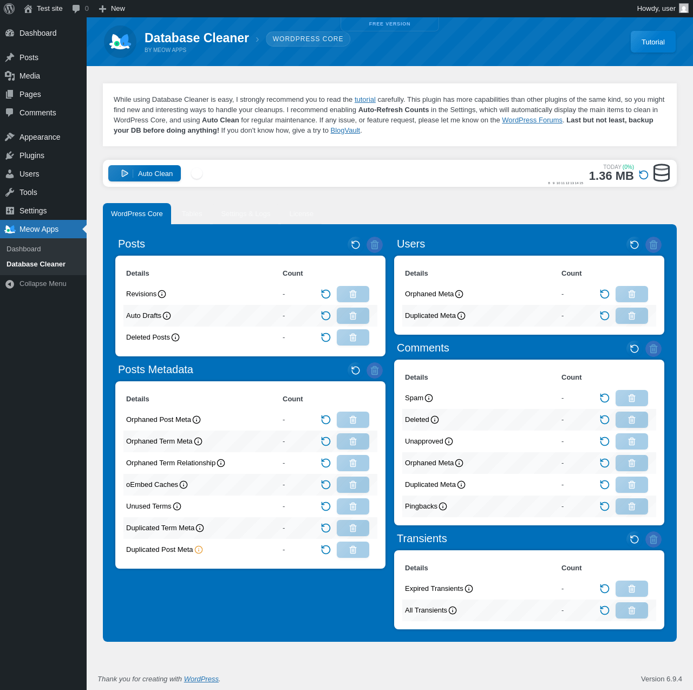Screen dimensions: 693x690
Task: Follow the WordPress Forums link
Action: (532, 120)
